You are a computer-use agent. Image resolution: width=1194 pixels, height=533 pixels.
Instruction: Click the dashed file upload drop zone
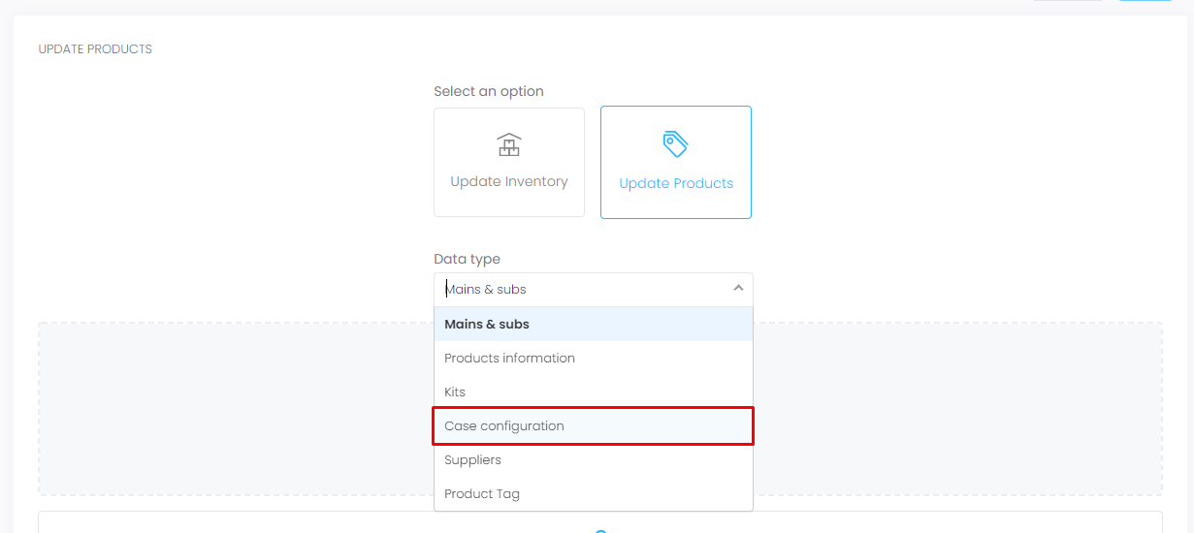pos(233,407)
